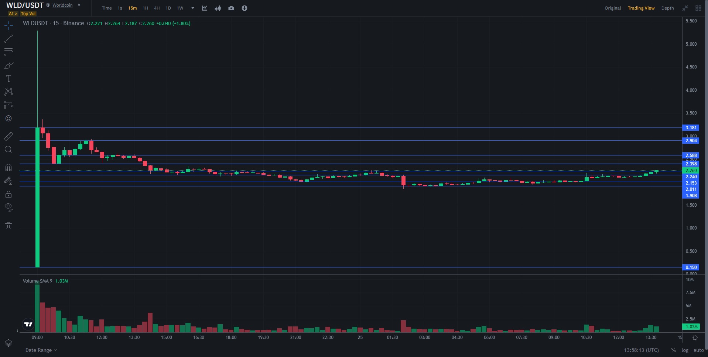The height and width of the screenshot is (357, 708).
Task: Open the chart settings gear
Action: pyautogui.click(x=695, y=337)
